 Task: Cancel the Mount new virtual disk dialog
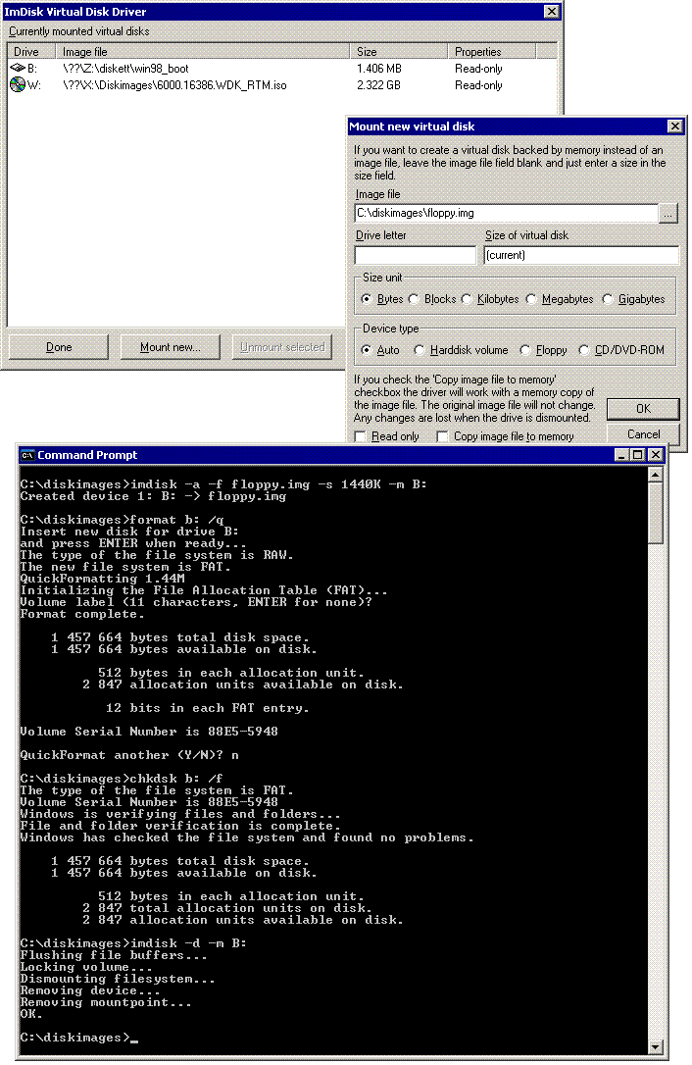click(643, 434)
